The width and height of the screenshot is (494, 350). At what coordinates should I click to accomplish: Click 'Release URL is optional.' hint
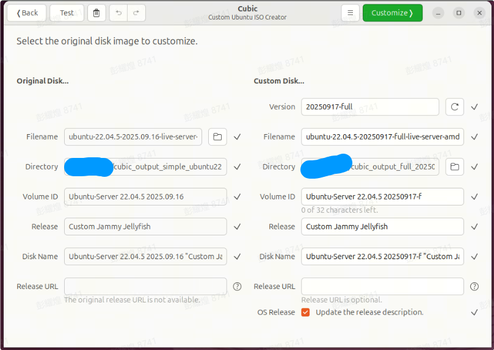coord(341,299)
